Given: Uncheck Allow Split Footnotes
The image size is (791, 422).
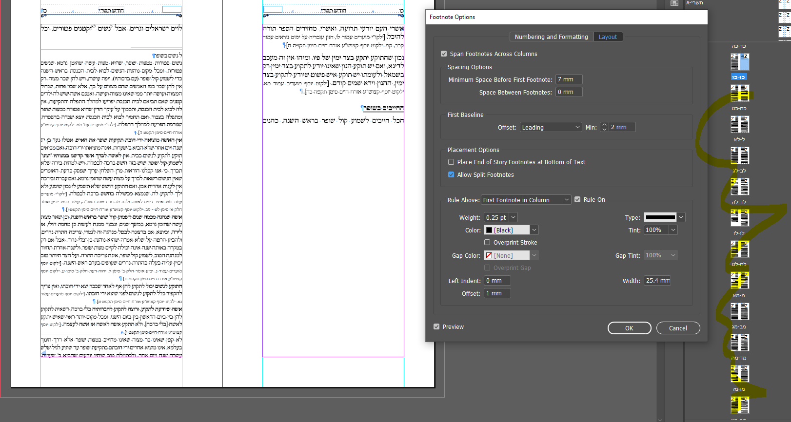Looking at the screenshot, I should tap(451, 175).
